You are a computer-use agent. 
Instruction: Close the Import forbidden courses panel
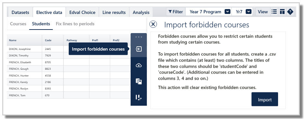(x=153, y=24)
